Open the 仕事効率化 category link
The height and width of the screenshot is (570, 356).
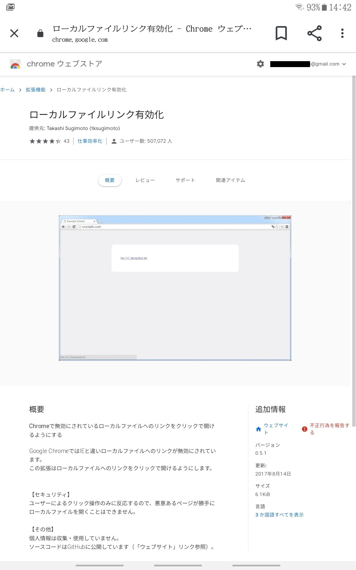(x=90, y=141)
